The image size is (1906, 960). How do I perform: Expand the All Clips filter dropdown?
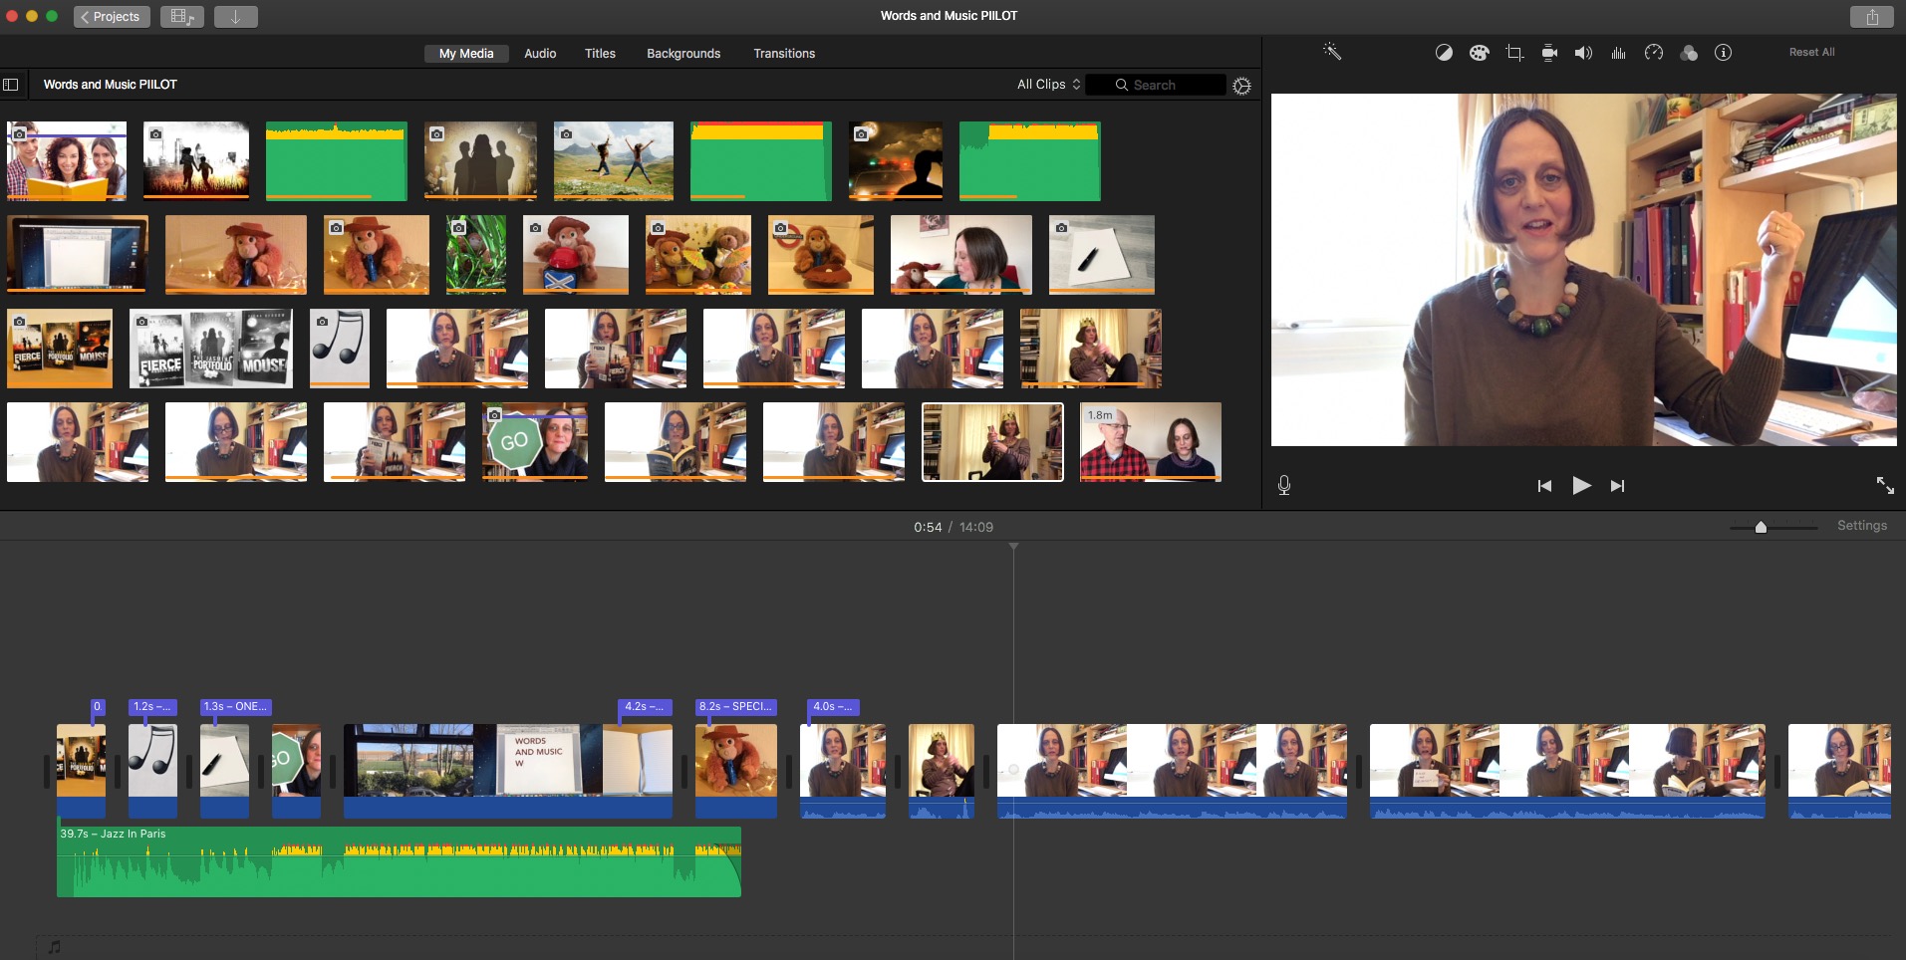[1048, 85]
